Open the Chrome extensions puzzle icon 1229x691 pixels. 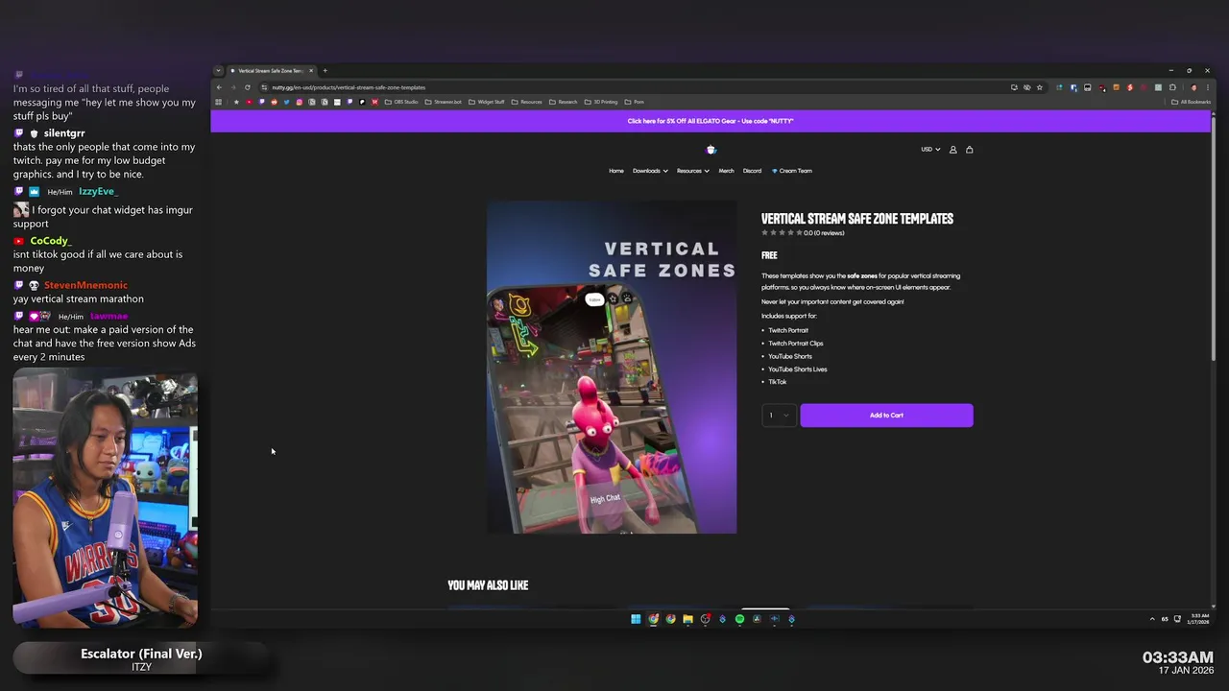click(x=1172, y=87)
